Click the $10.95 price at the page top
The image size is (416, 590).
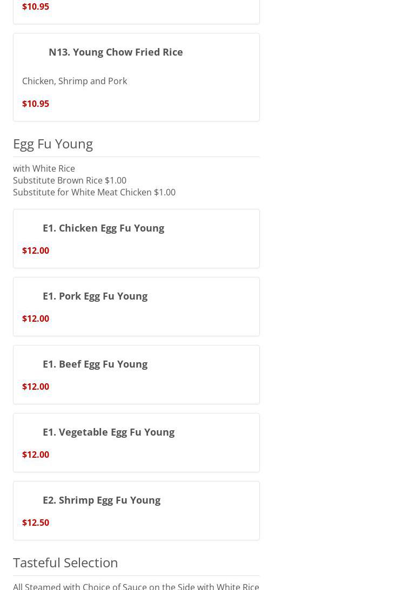click(x=36, y=6)
